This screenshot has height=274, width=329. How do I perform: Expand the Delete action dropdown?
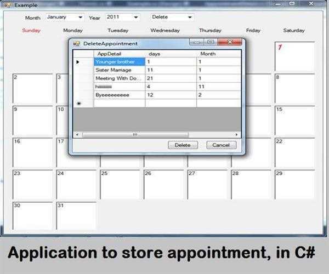pyautogui.click(x=172, y=17)
